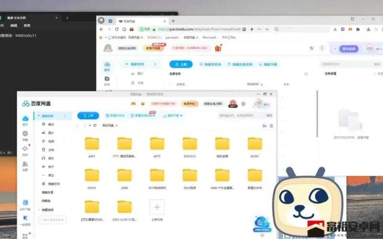Open the A075 folder
This screenshot has height=239, width=383.
coord(157,143)
